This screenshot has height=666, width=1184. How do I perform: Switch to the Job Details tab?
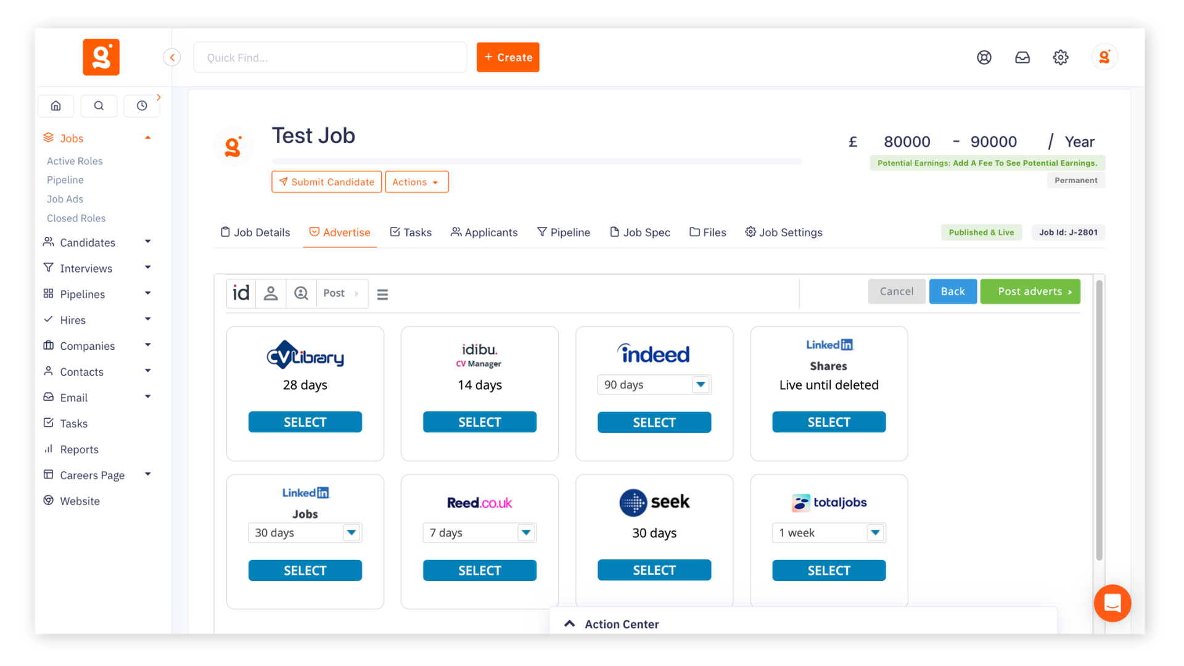pos(255,232)
